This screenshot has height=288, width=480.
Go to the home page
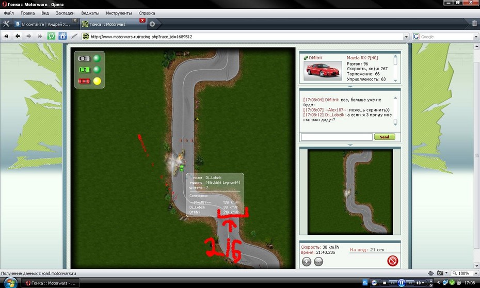62,36
